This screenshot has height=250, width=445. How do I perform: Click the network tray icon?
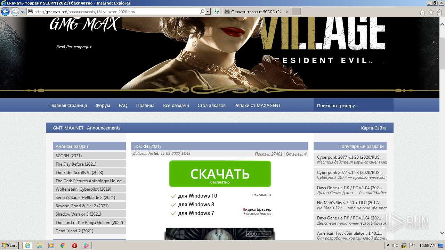(x=404, y=245)
